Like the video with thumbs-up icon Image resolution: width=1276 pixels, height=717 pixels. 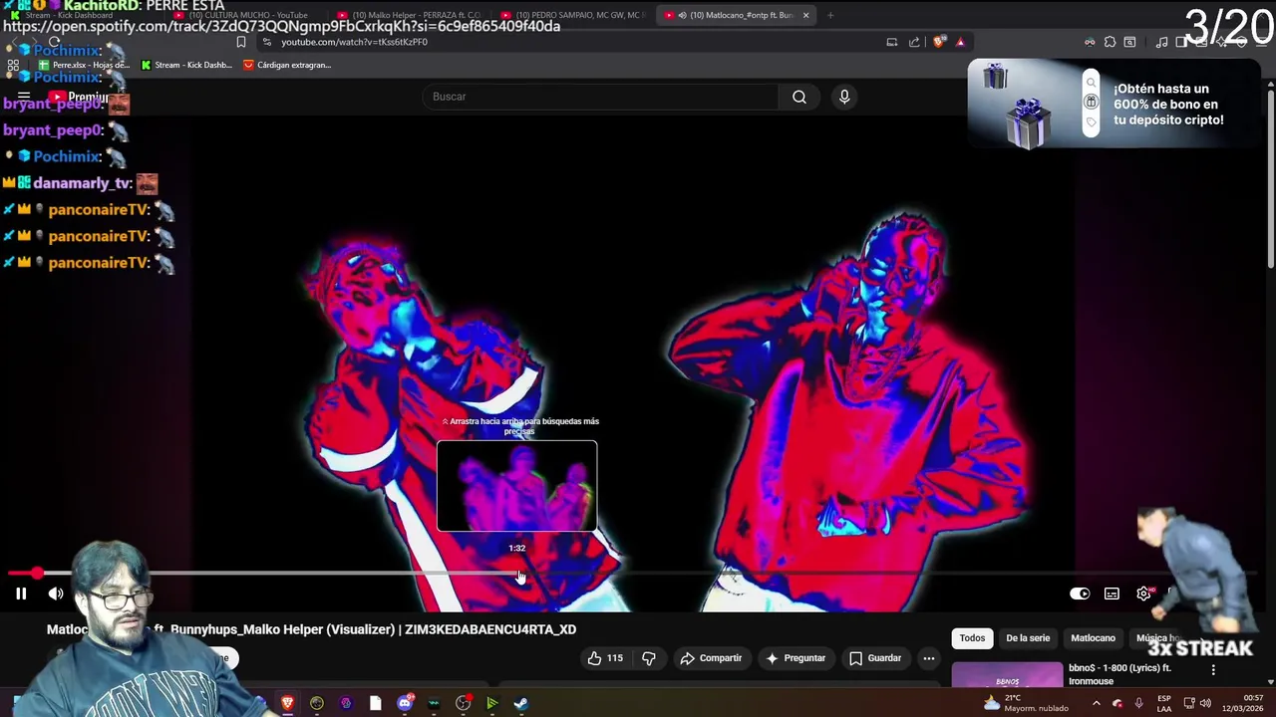(x=605, y=658)
